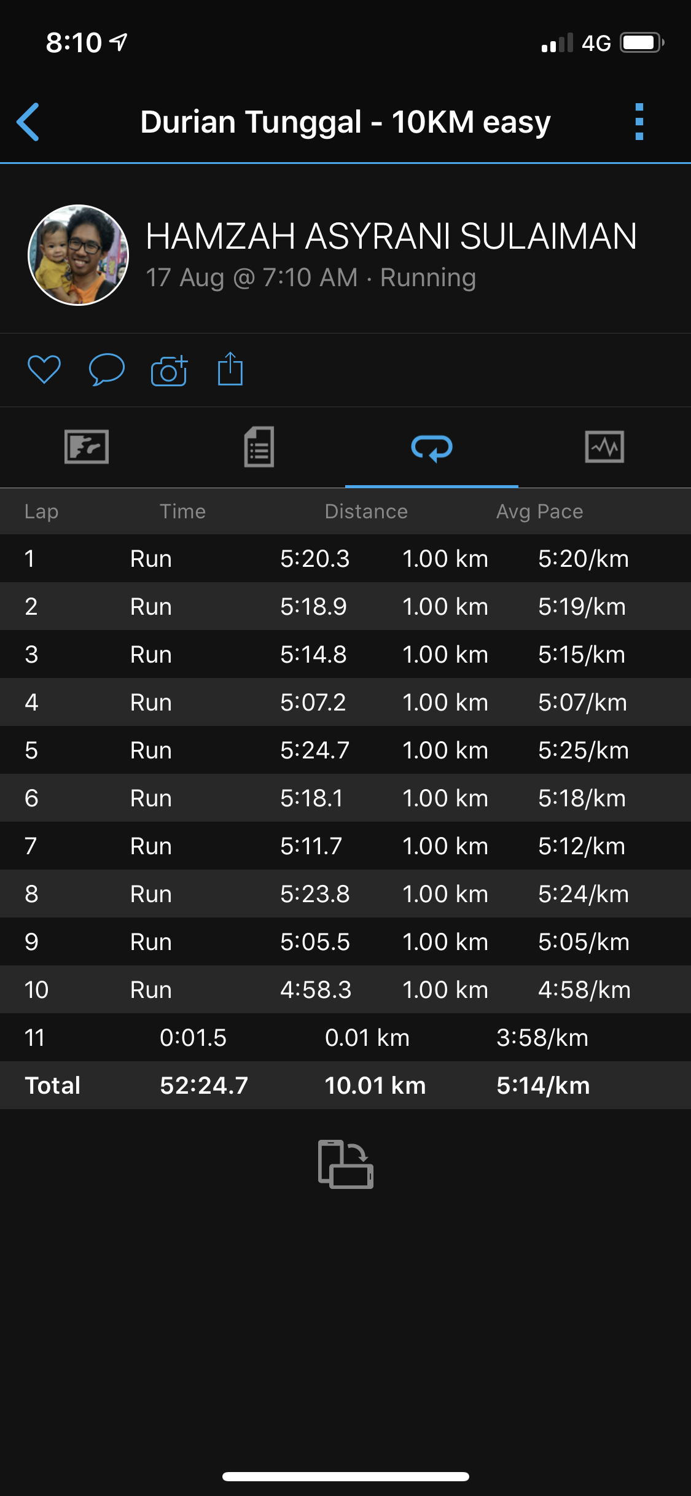Image resolution: width=691 pixels, height=1496 pixels.
Task: Select the laps tab icon
Action: click(432, 447)
